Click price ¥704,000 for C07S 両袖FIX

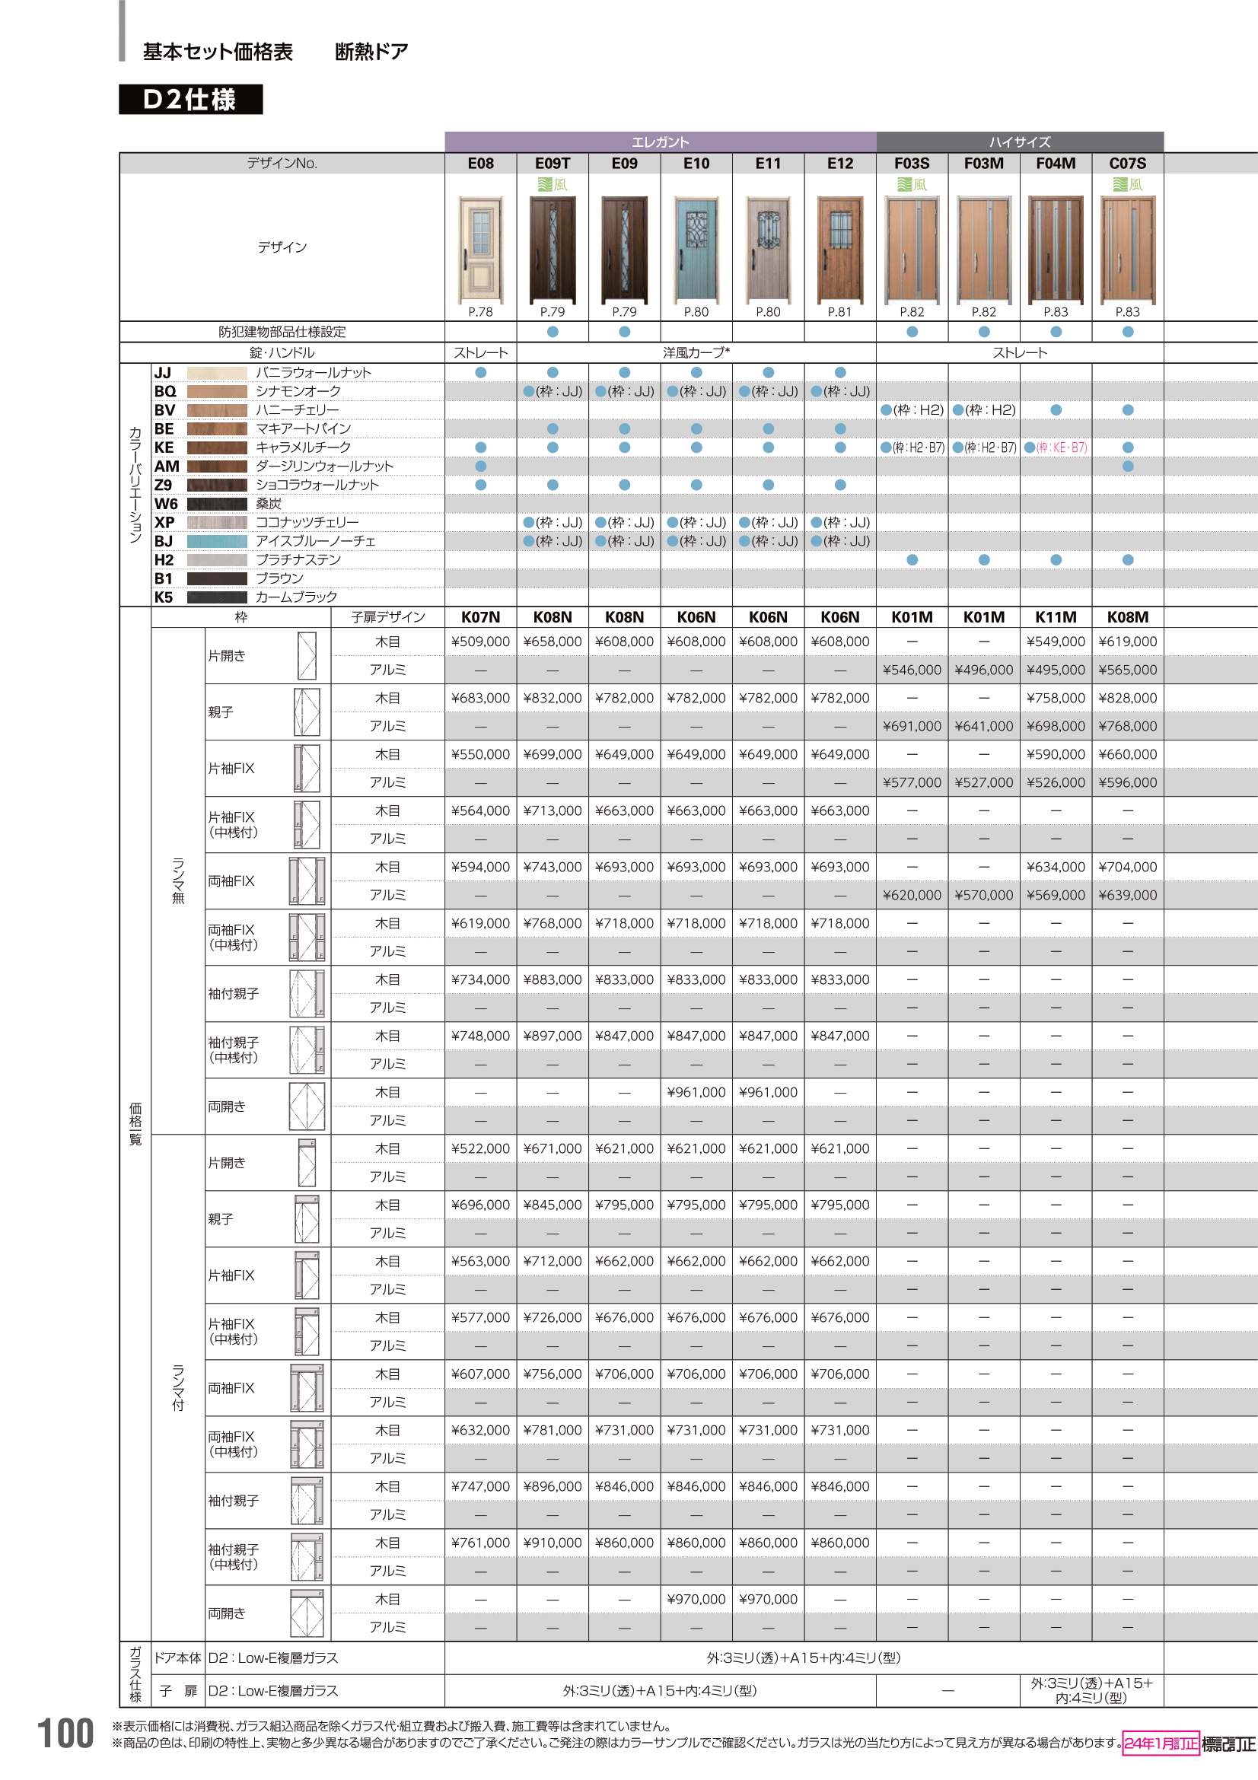click(1128, 867)
